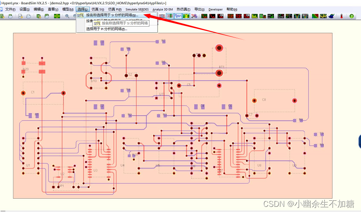Click the blue 3D surface plot icon
Viewport: 361px width, 212px height.
click(x=332, y=16)
